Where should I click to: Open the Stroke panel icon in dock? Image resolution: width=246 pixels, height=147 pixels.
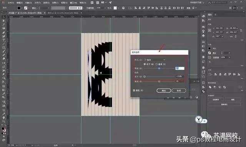203,42
